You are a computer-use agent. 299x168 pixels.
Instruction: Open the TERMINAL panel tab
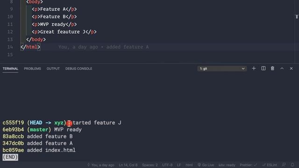coord(10,69)
